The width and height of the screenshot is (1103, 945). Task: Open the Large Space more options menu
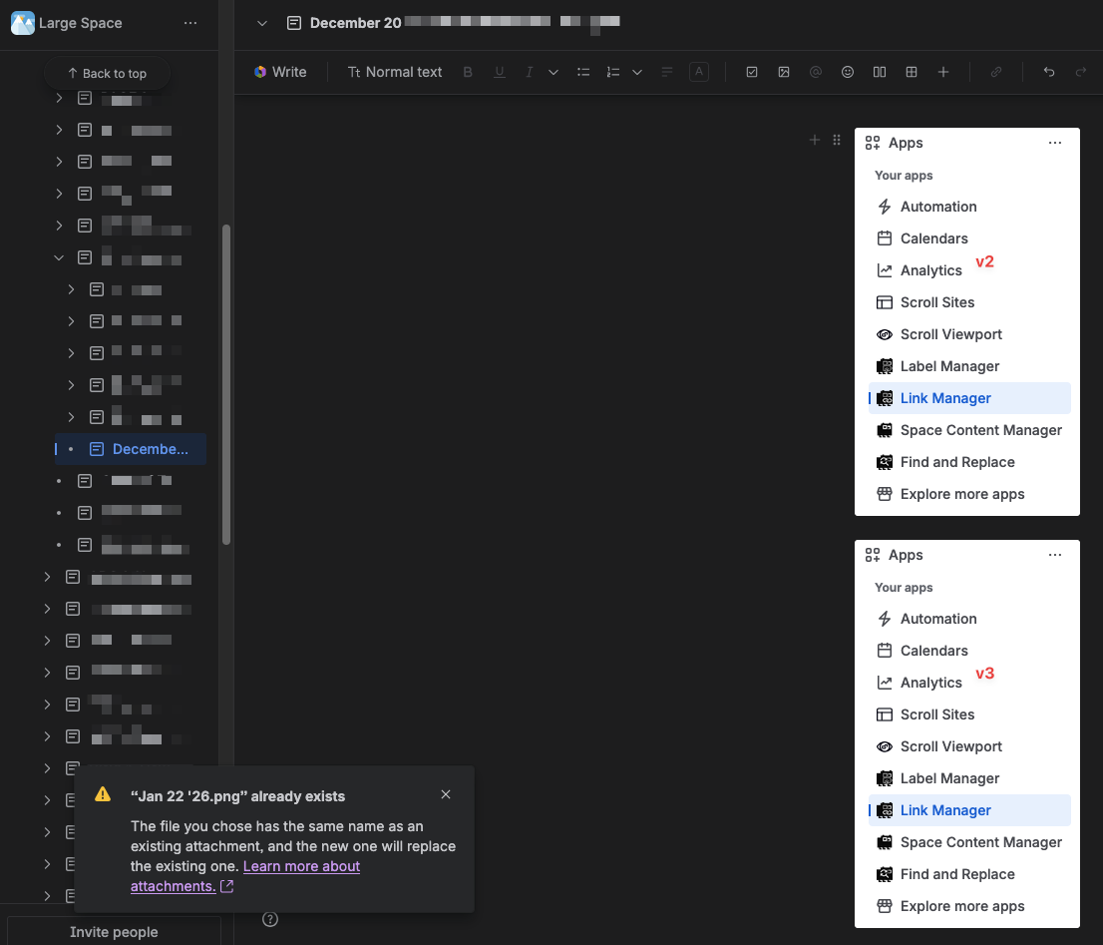pos(190,23)
